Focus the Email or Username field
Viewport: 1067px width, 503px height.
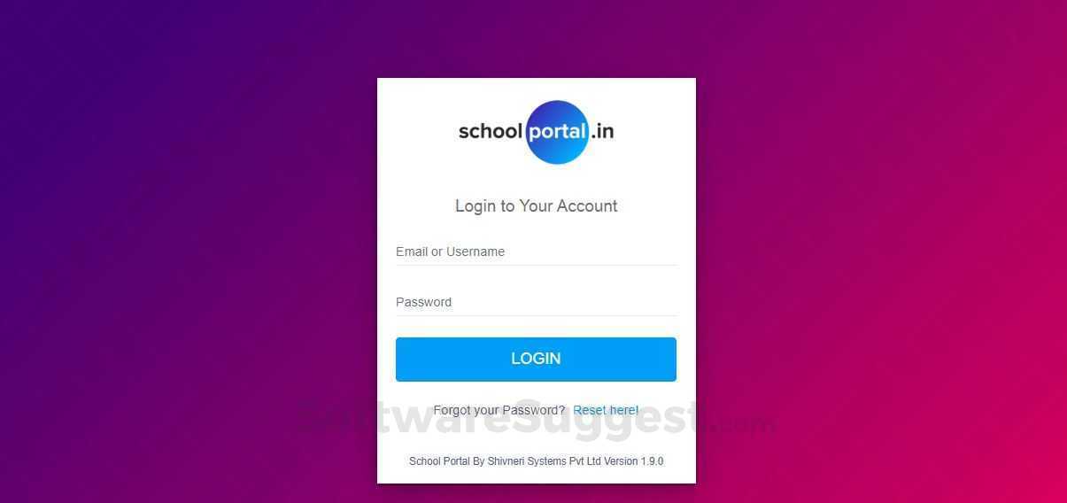537,251
